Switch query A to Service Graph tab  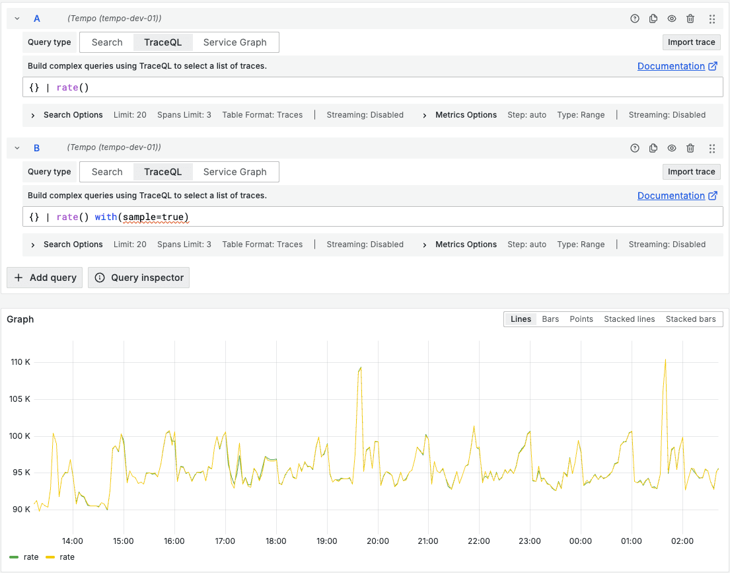click(x=235, y=42)
